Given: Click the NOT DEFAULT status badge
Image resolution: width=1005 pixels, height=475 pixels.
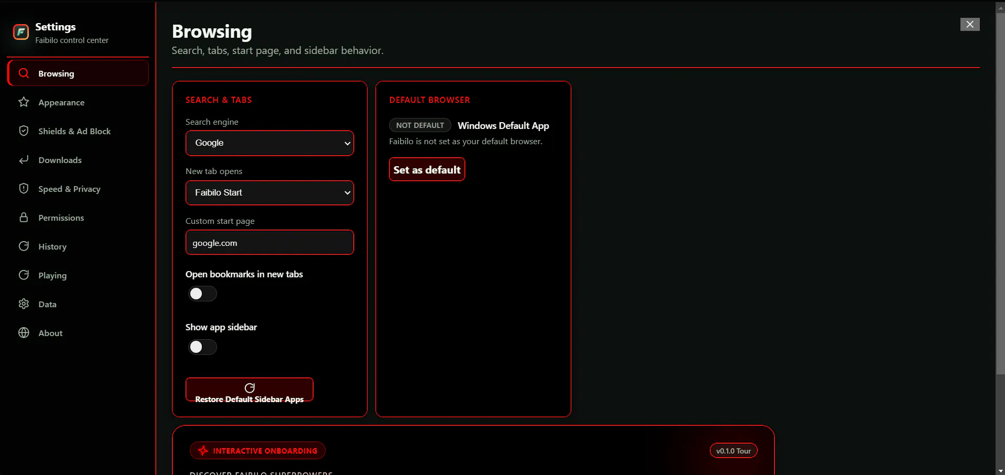Looking at the screenshot, I should (x=420, y=125).
